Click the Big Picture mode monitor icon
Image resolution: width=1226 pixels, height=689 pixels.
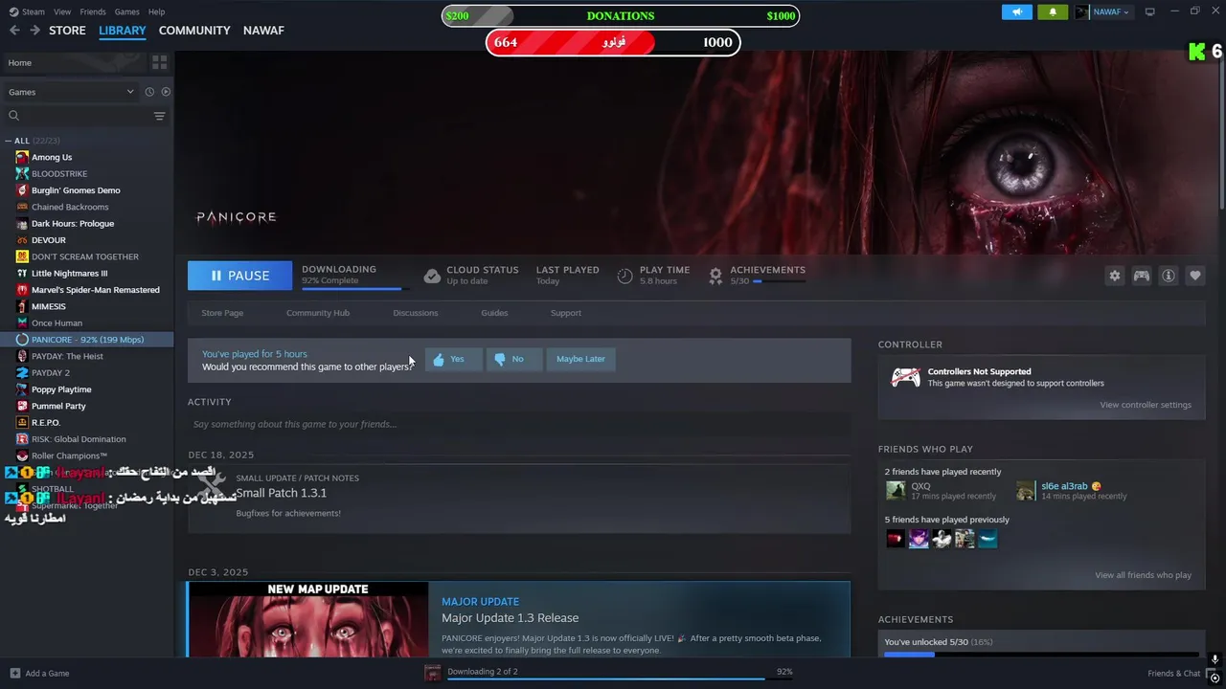[x=1150, y=11]
